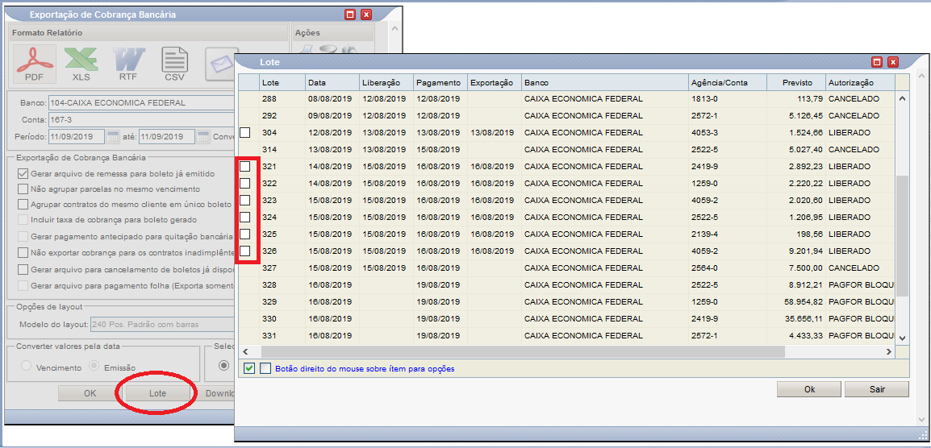
Task: Click the green check-all icon below the Lote table
Action: pos(249,368)
